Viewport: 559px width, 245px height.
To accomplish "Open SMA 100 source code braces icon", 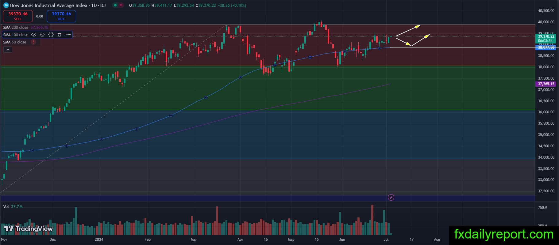I will 51,35.
